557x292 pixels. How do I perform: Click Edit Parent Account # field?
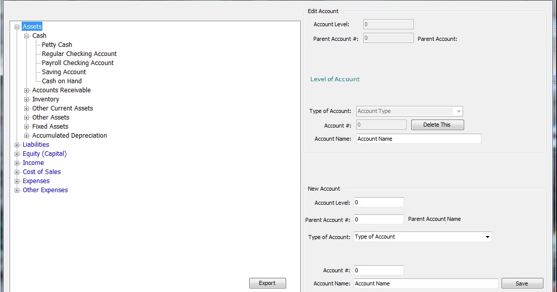(388, 38)
